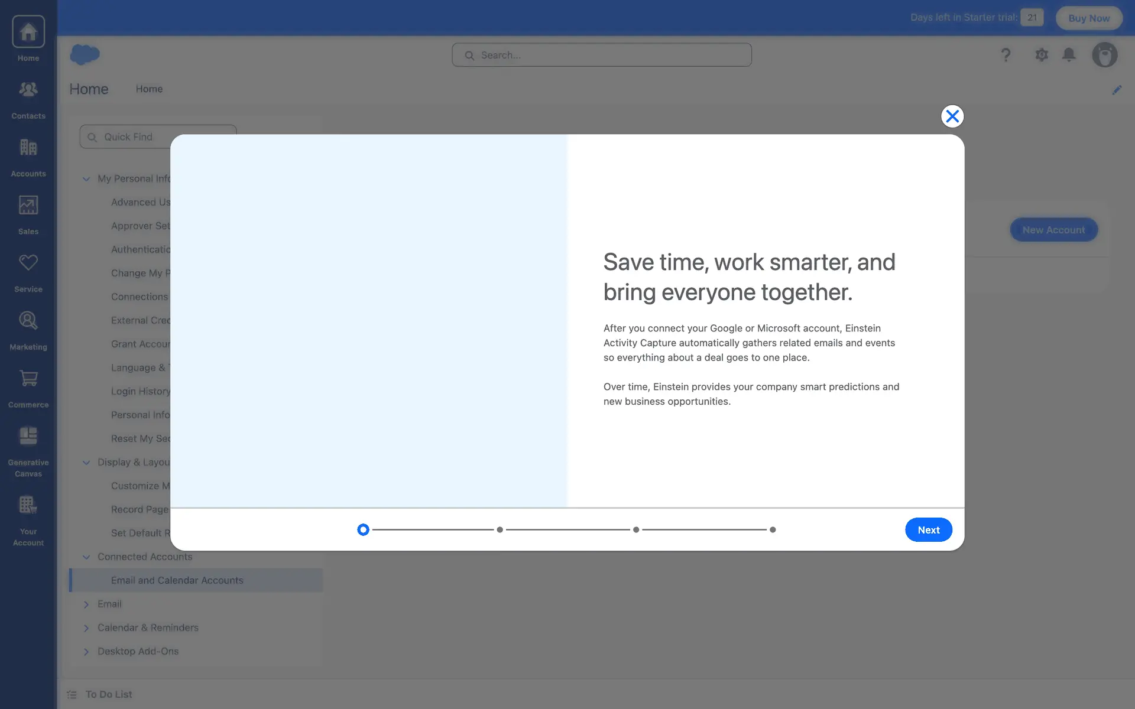Click the Next button in dialog
This screenshot has width=1135, height=709.
(928, 530)
